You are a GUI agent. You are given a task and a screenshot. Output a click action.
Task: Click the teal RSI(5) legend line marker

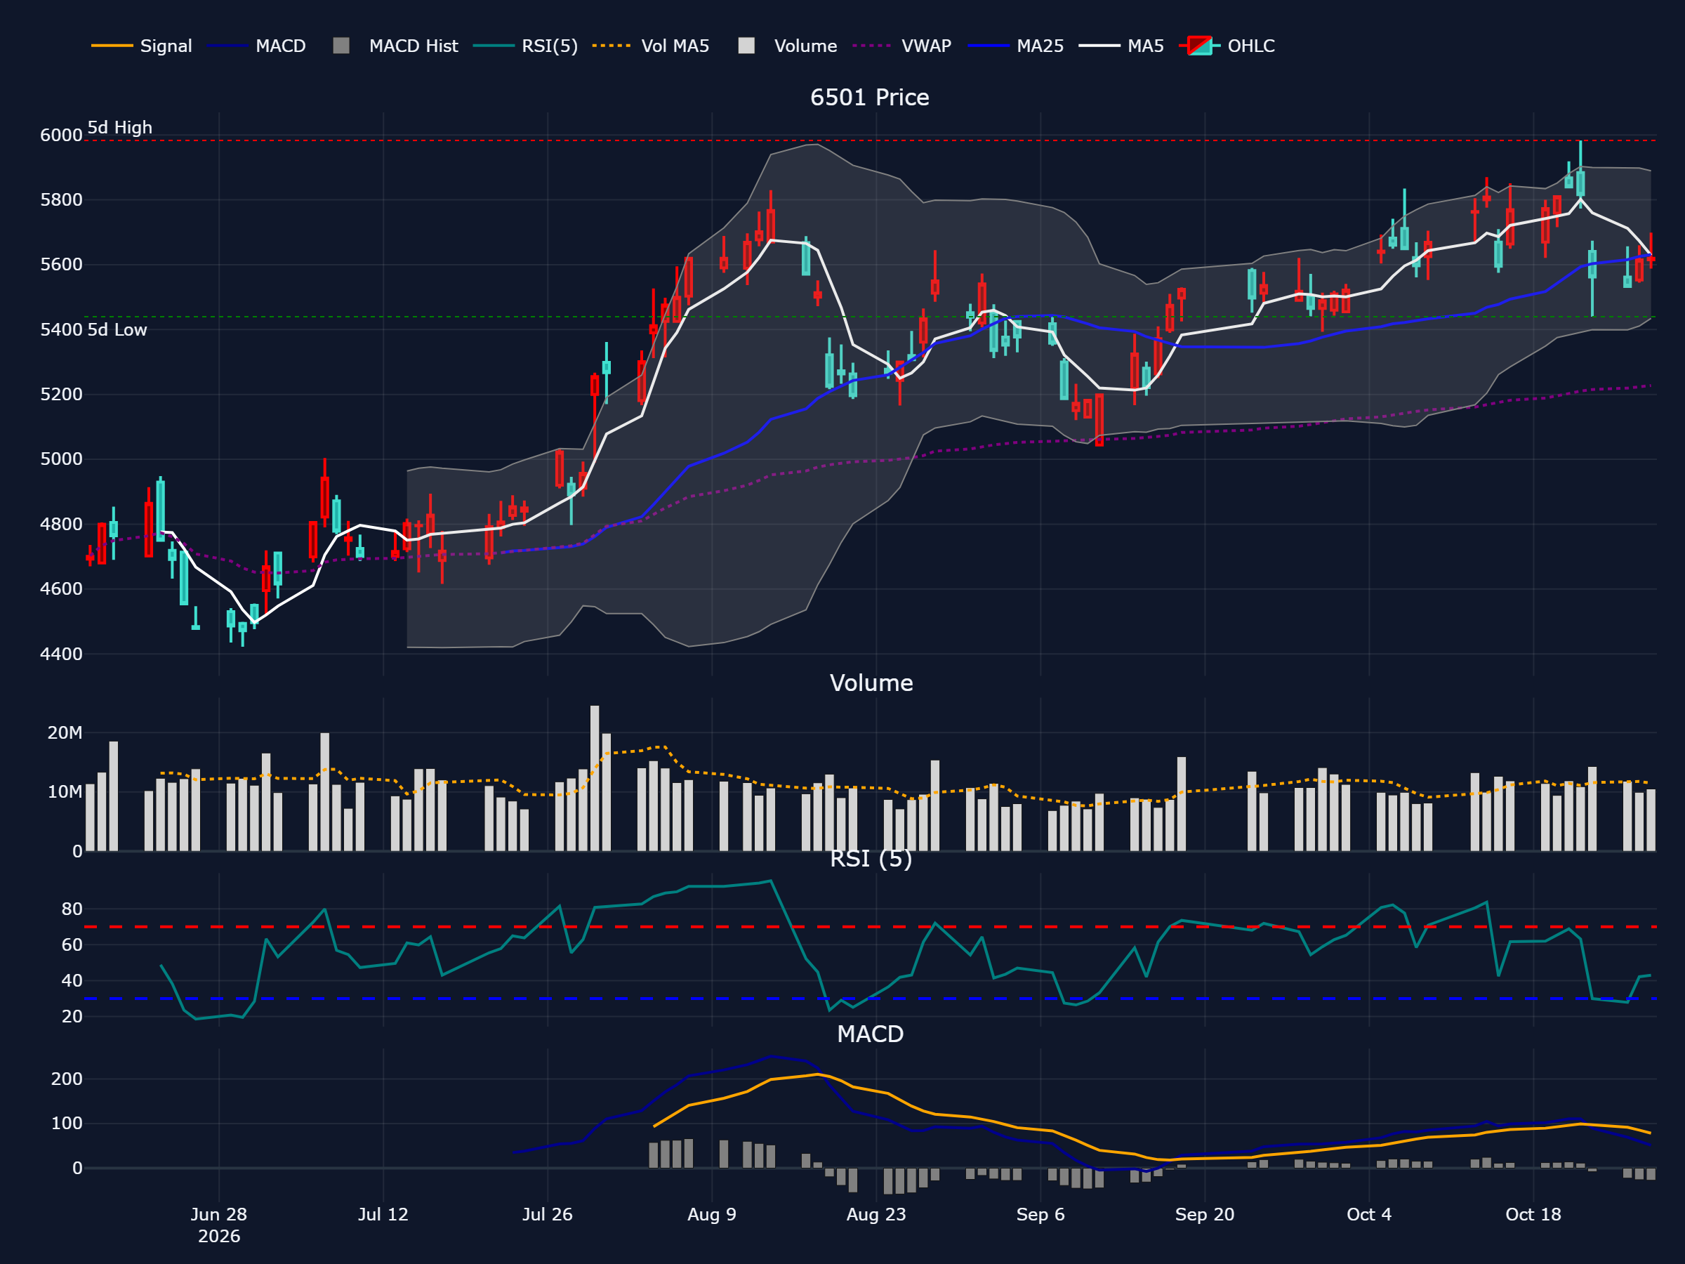pyautogui.click(x=494, y=46)
